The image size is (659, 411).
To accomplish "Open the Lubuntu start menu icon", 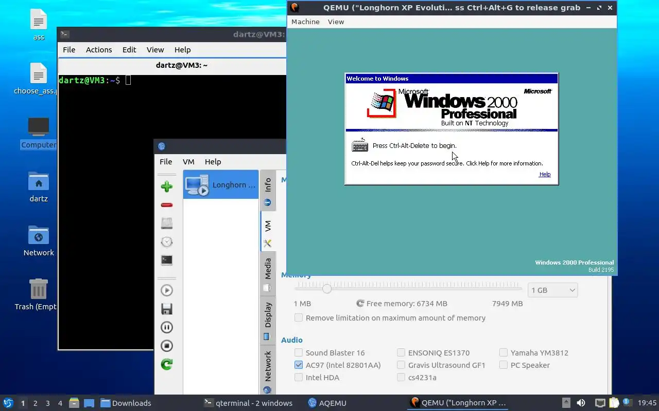I will click(8, 403).
